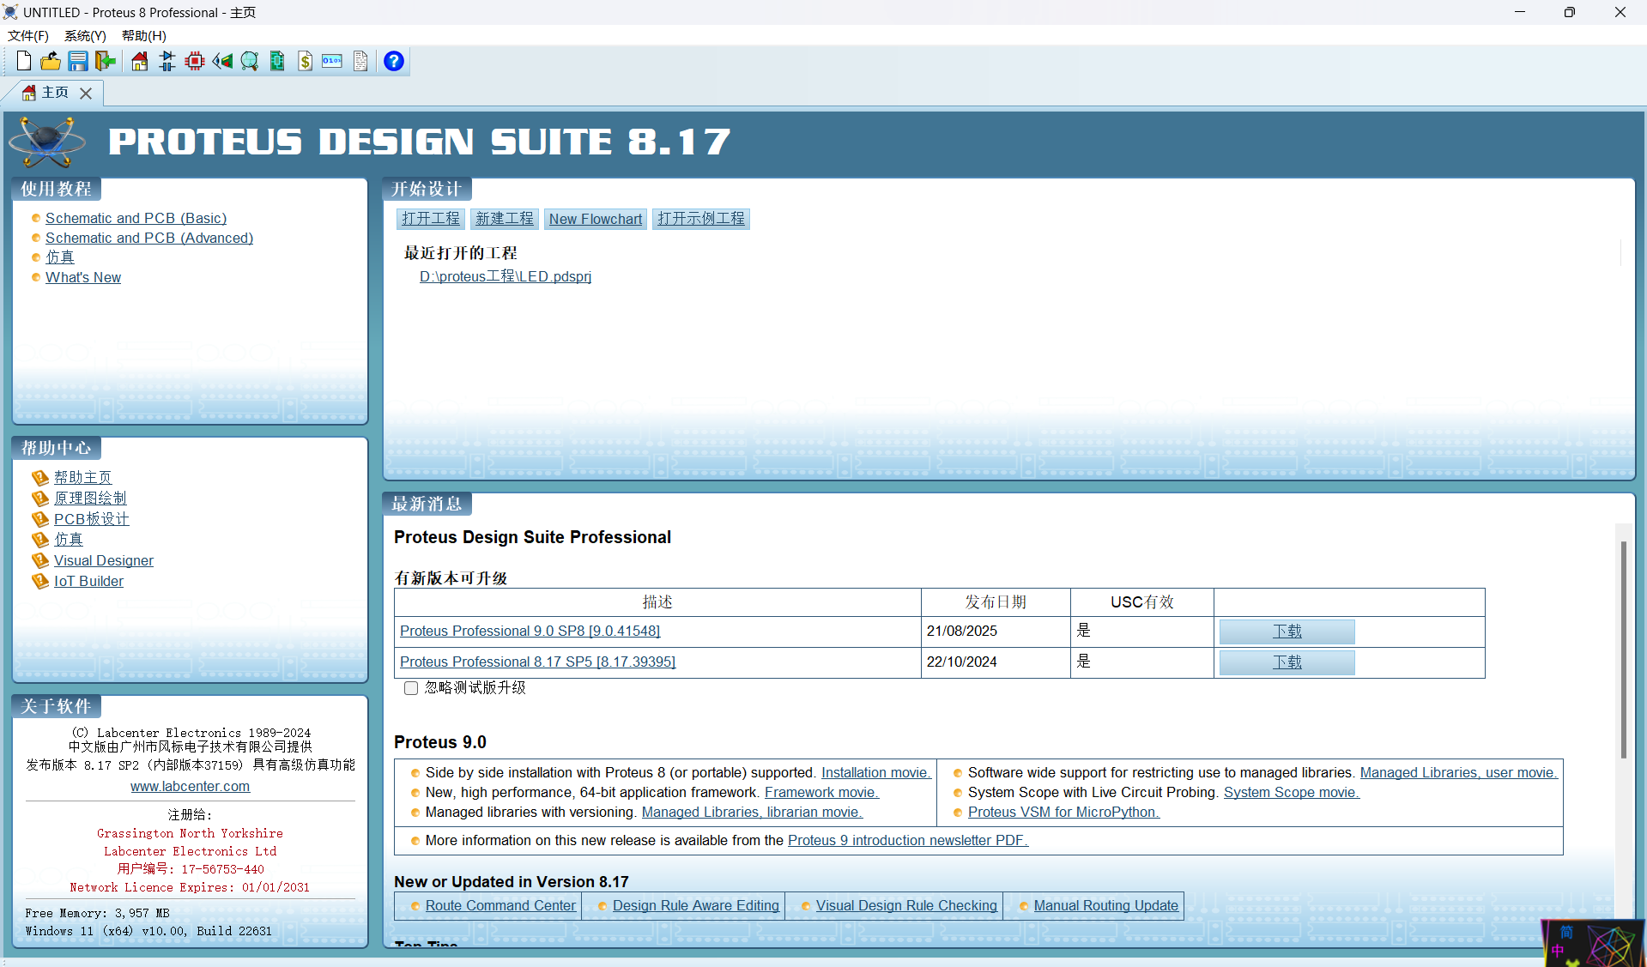This screenshot has height=967, width=1647.
Task: Open Proteus Professional 9.0 SP8 release link
Action: coord(530,631)
